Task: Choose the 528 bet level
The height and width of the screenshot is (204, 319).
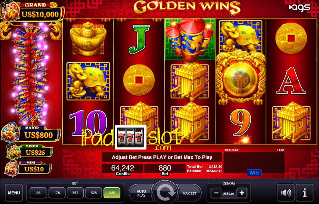Action: pos(94,193)
